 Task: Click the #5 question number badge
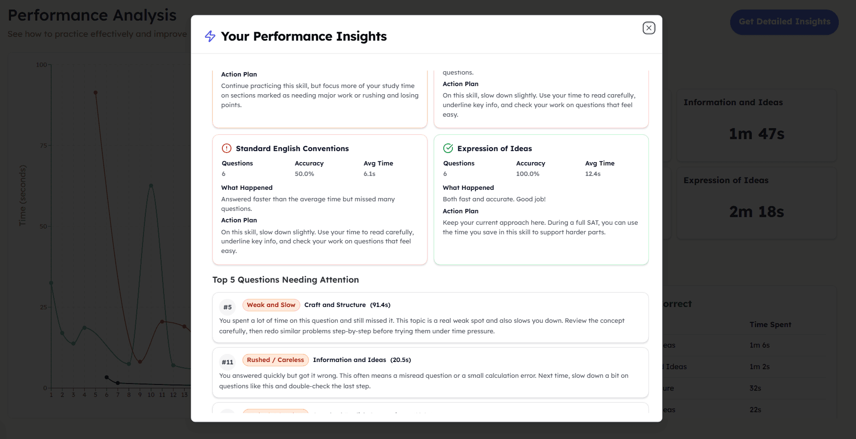click(x=228, y=307)
